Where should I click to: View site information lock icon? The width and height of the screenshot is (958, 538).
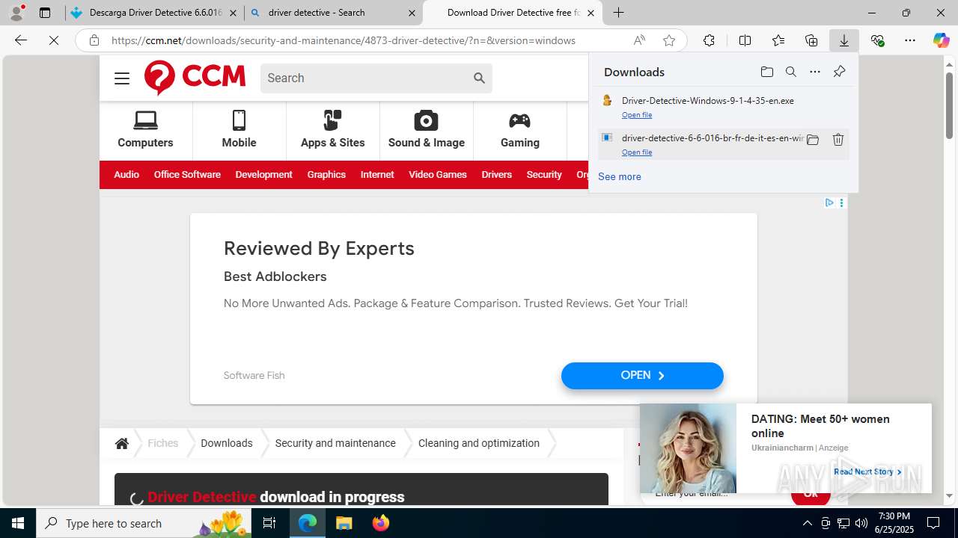click(x=94, y=40)
